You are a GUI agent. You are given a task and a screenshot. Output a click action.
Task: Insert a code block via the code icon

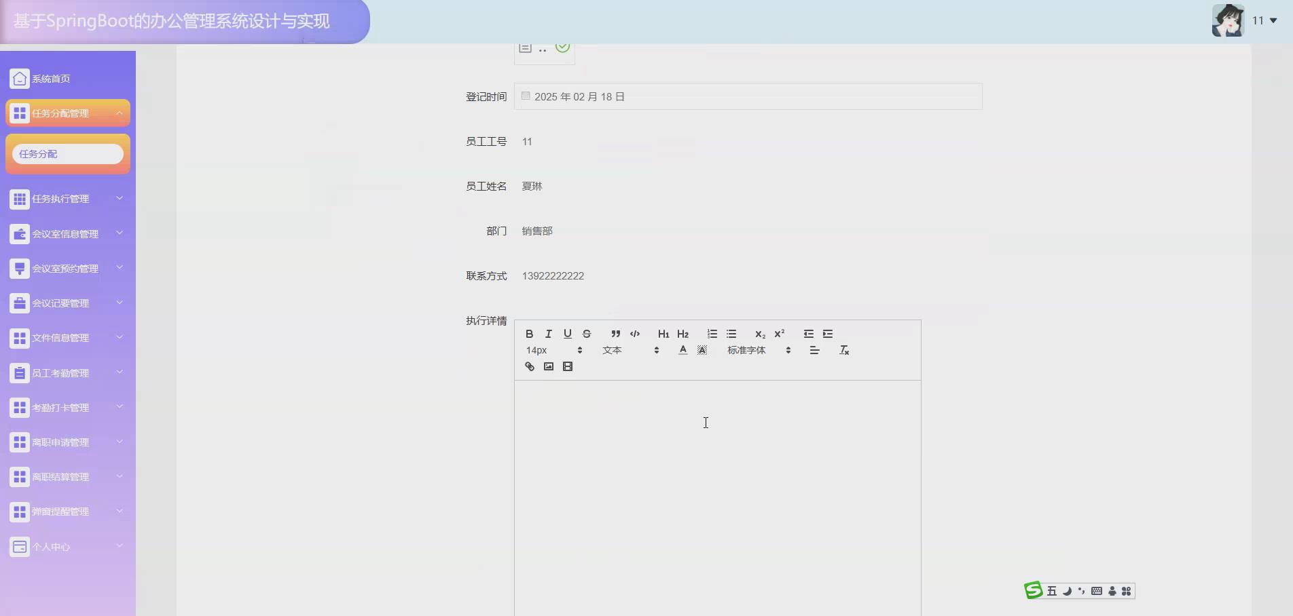click(x=635, y=334)
